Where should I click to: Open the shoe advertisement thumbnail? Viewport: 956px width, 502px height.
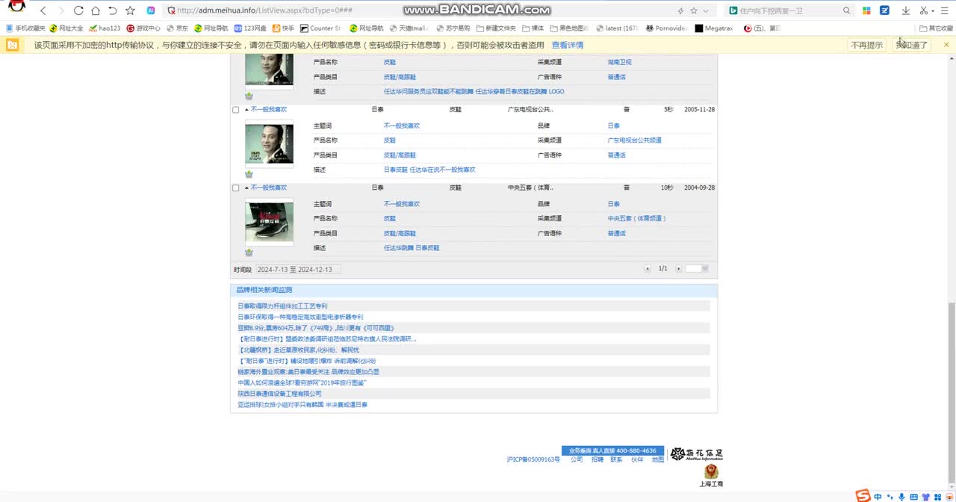tap(269, 223)
